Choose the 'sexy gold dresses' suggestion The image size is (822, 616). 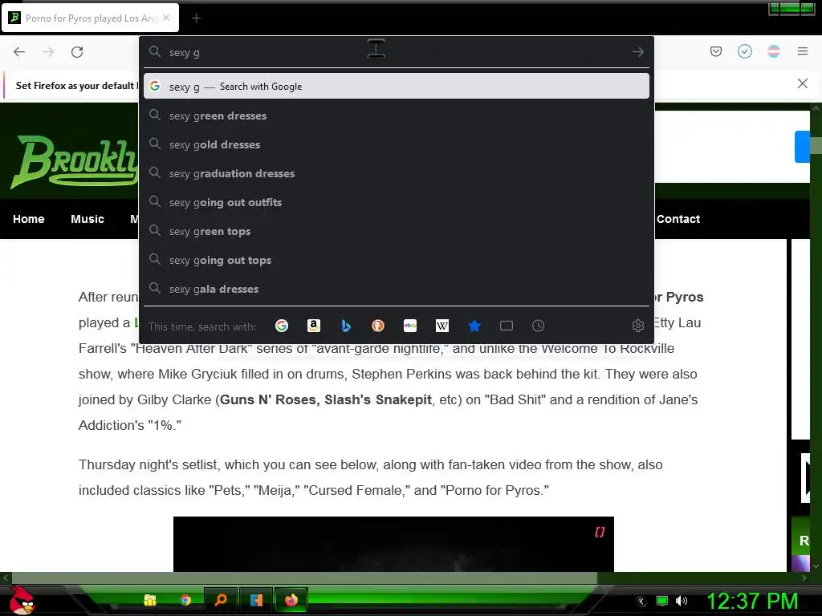click(x=397, y=144)
